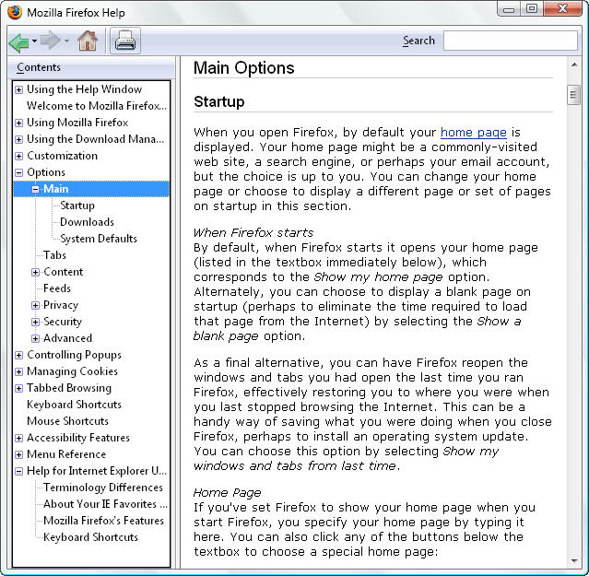
Task: Select the Customization topic label
Action: [62, 156]
